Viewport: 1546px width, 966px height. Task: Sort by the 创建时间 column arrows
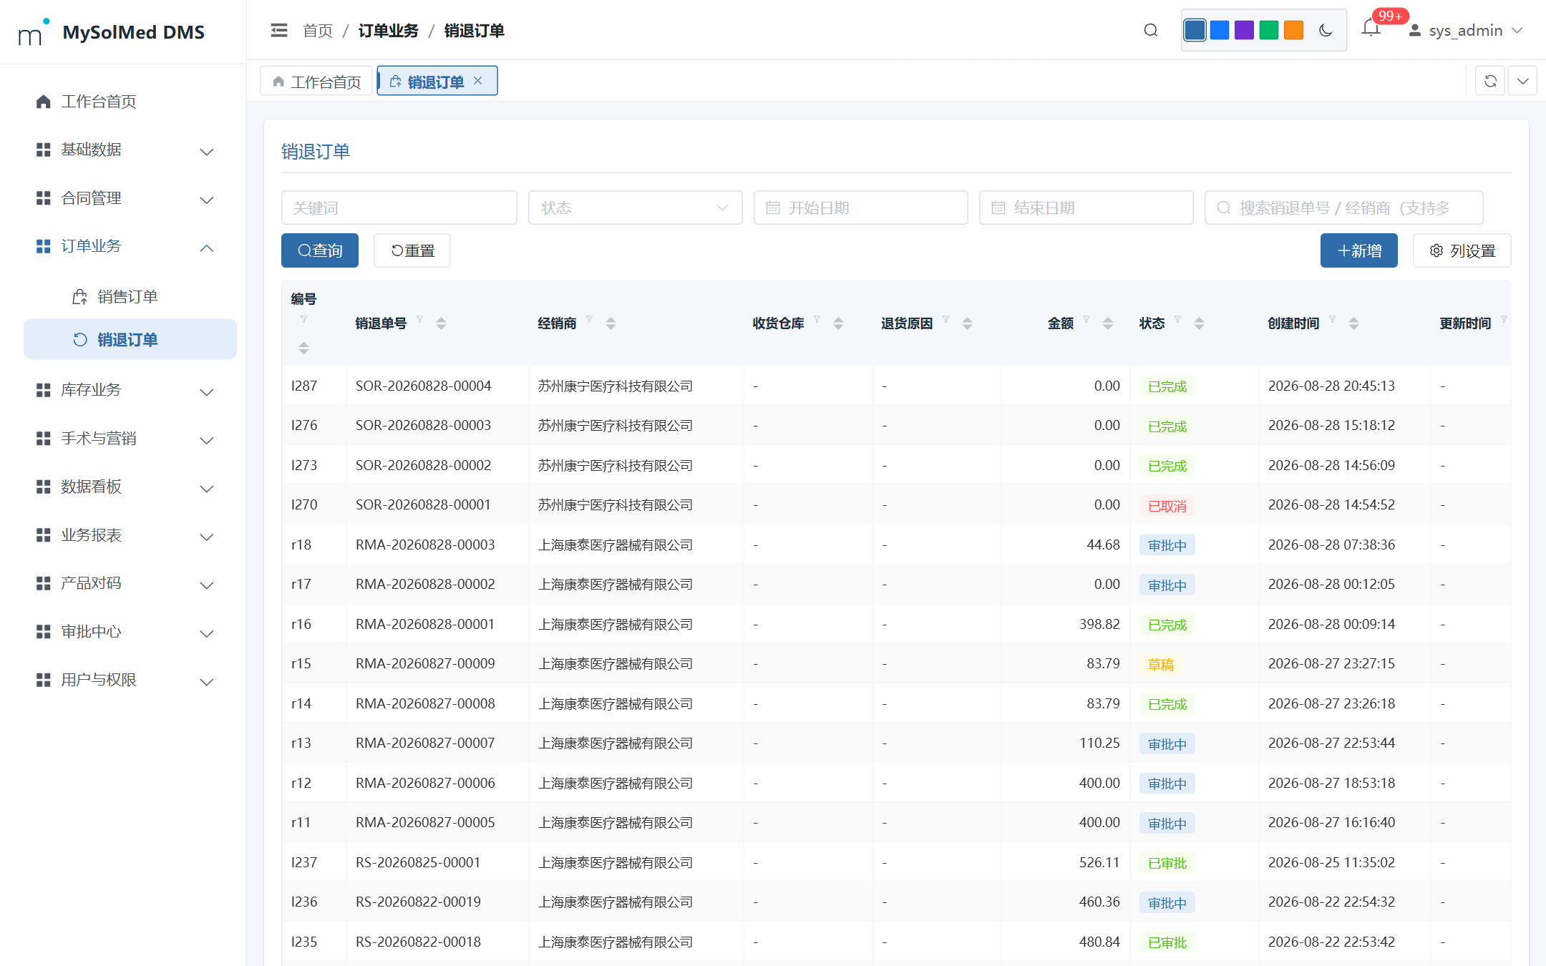1354,323
